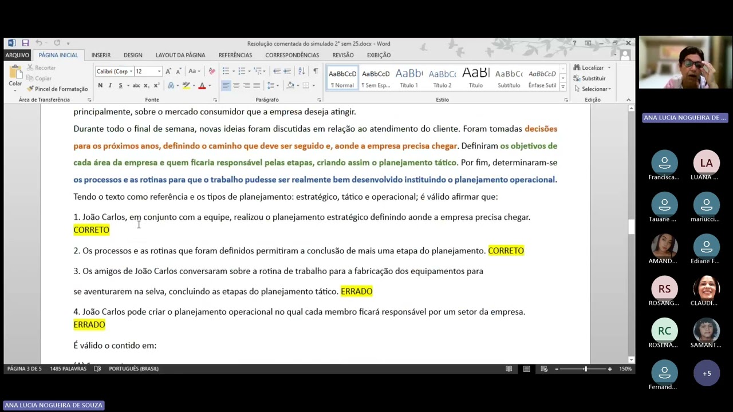Screen dimensions: 733x412
Task: Switch to Print Layout view
Action: click(x=527, y=369)
